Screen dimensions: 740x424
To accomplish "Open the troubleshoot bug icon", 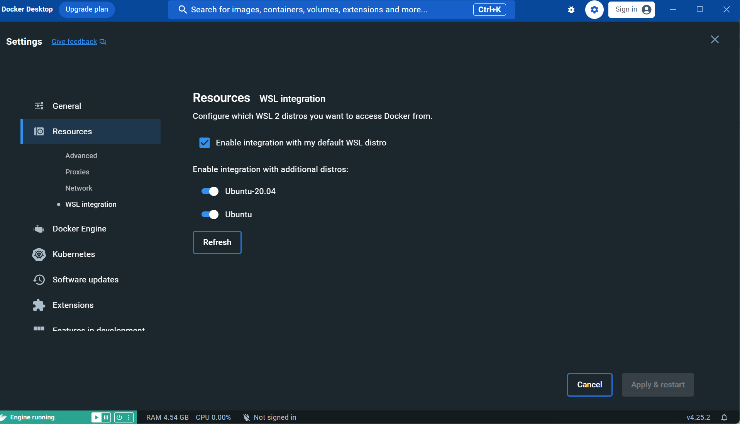I will 571,10.
